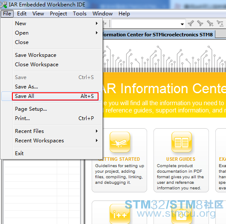
Task: Select the Information Center for STMicroelectronics STM8 tab
Action: (159, 35)
